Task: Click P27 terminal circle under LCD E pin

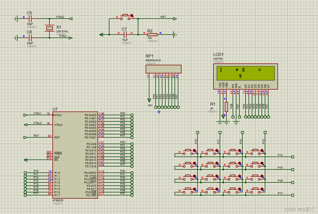Action: point(239,117)
